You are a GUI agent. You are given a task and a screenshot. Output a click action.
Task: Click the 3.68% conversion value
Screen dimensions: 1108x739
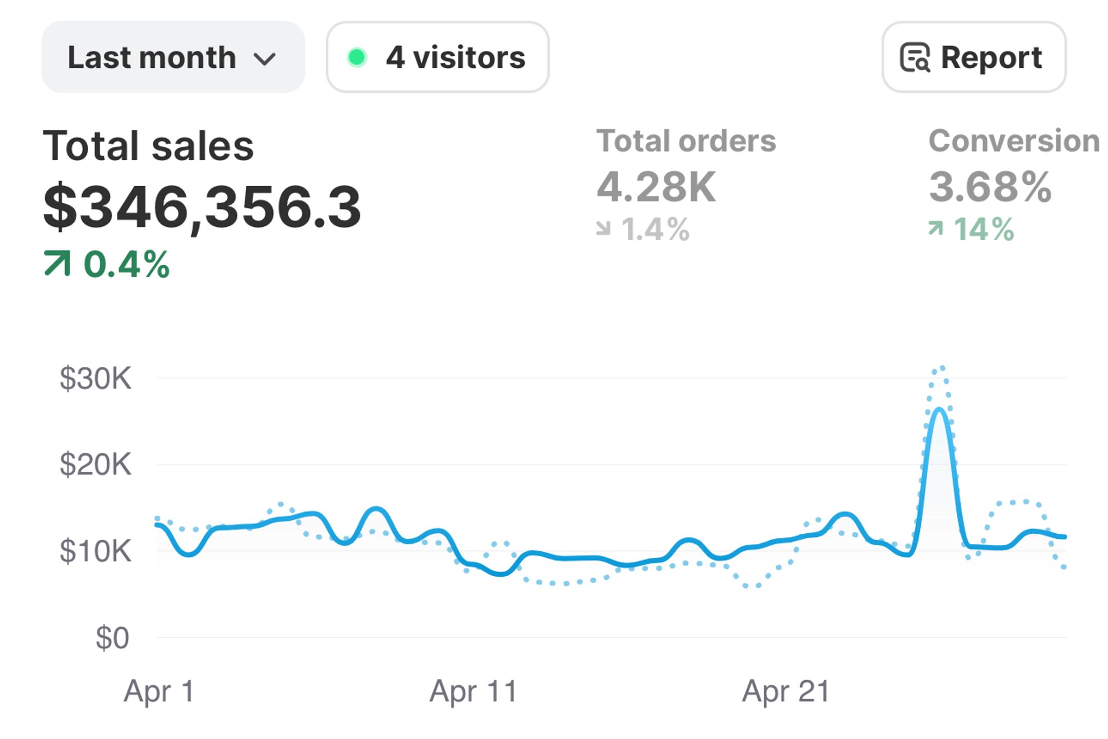990,187
